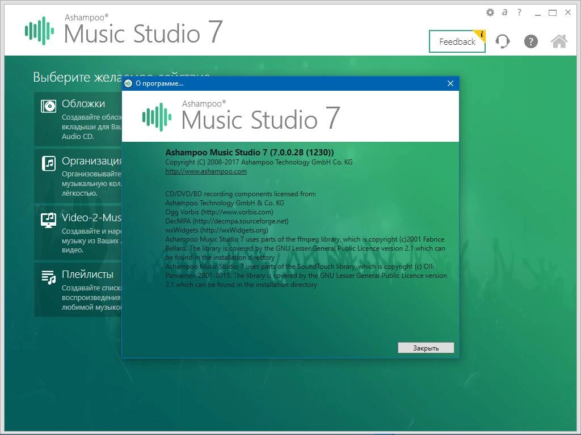This screenshot has height=435, width=581.
Task: Follow the http://www.ashampoo.com link
Action: [206, 171]
